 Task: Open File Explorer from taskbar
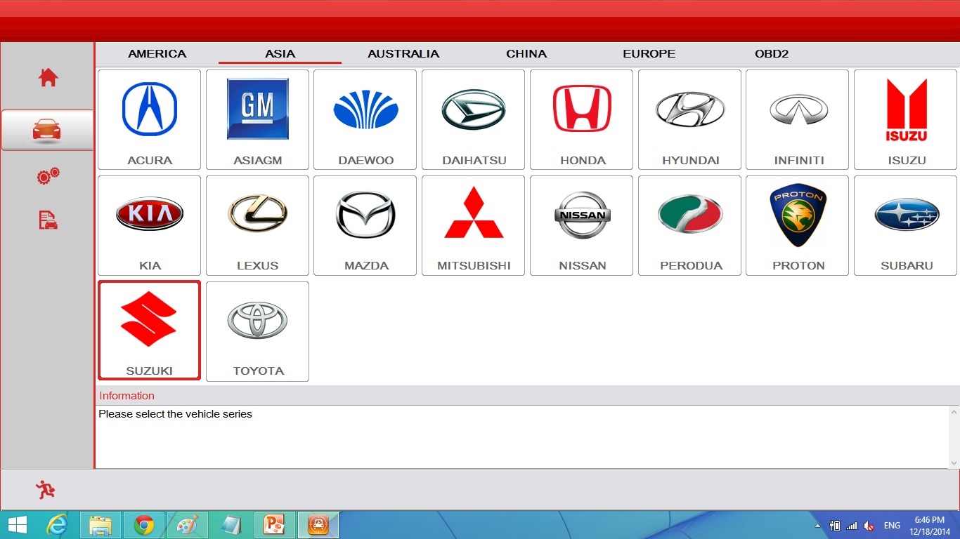pos(100,525)
